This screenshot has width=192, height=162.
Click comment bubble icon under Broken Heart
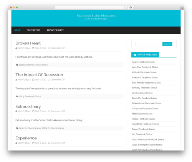point(49,48)
